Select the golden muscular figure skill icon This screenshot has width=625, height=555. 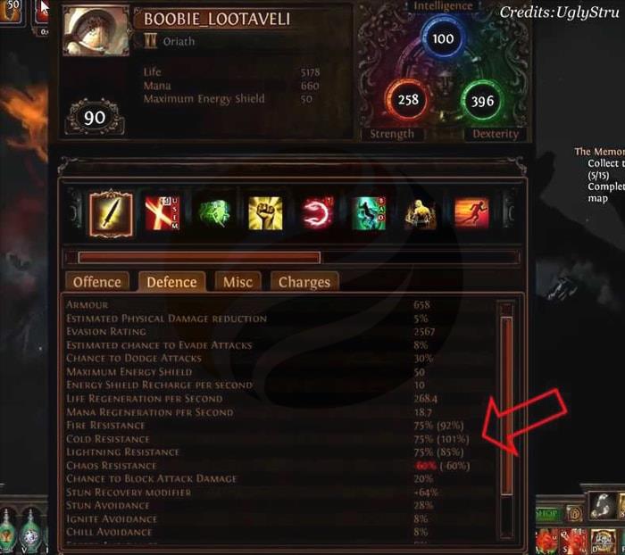(x=421, y=213)
